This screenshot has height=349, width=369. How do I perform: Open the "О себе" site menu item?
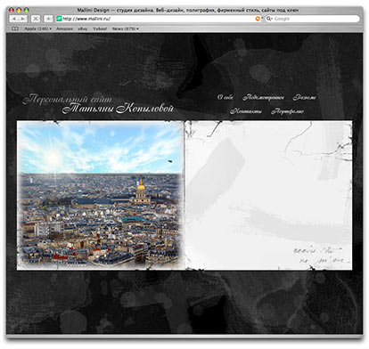pos(225,97)
